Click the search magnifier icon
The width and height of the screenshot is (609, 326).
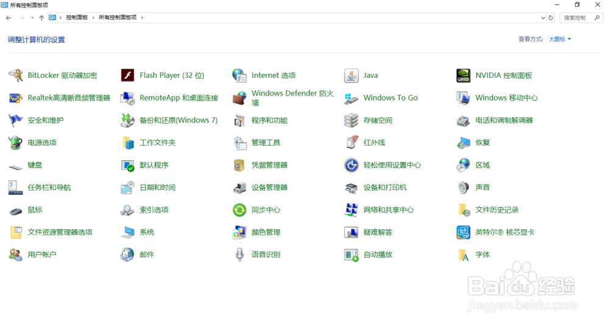tap(597, 18)
